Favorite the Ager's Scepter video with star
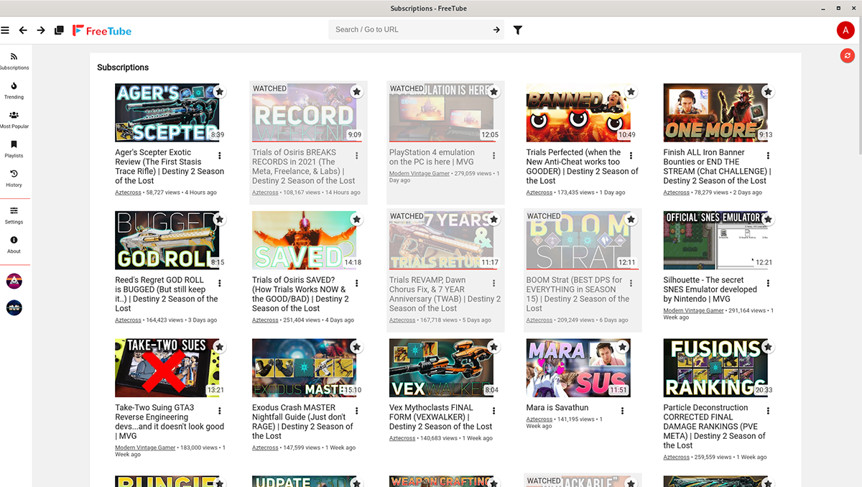 [x=219, y=92]
